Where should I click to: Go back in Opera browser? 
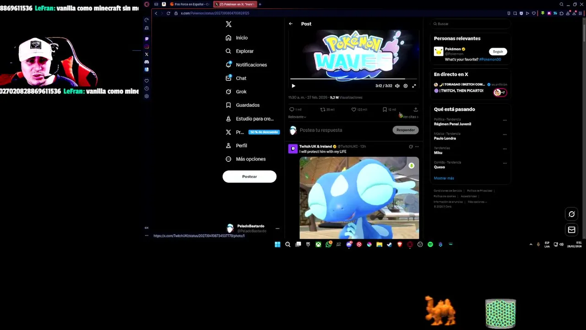(x=156, y=13)
